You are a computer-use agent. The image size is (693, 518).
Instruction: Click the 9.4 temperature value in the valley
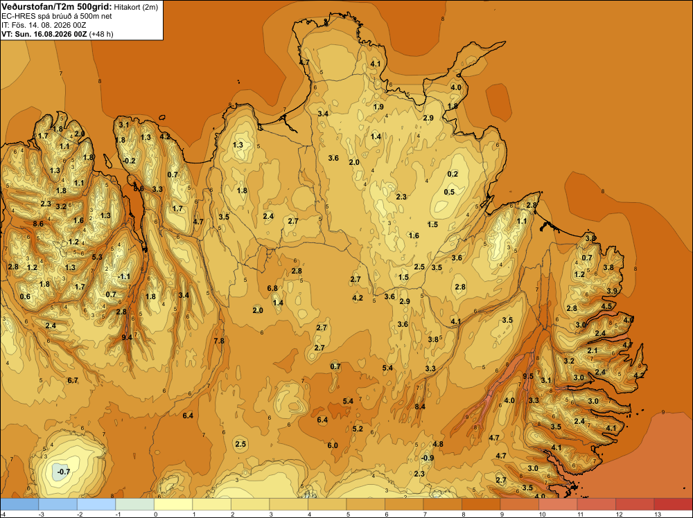point(127,337)
